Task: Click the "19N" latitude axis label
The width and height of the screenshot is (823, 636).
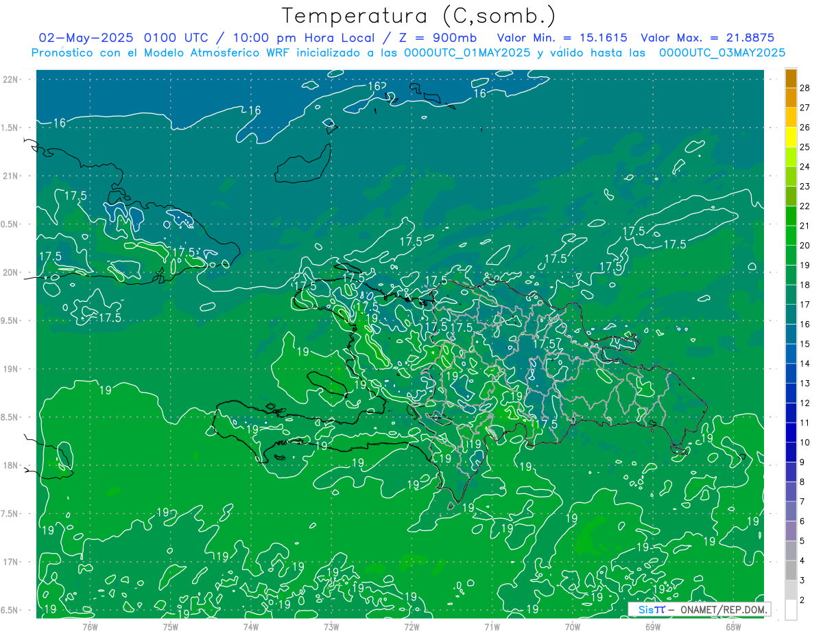Action: [x=10, y=368]
